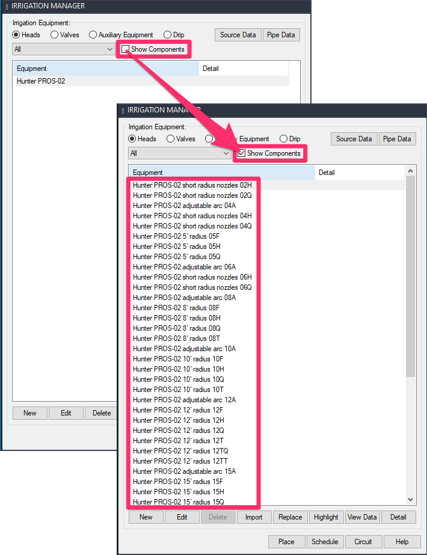
Task: Select Hunter PROS-02 12' radius 12TQ
Action: [x=180, y=451]
